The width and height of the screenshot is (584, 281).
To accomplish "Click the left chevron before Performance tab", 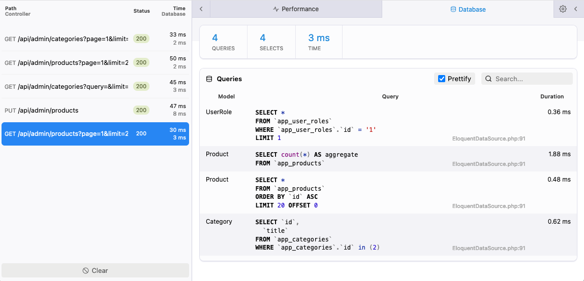I will point(201,9).
